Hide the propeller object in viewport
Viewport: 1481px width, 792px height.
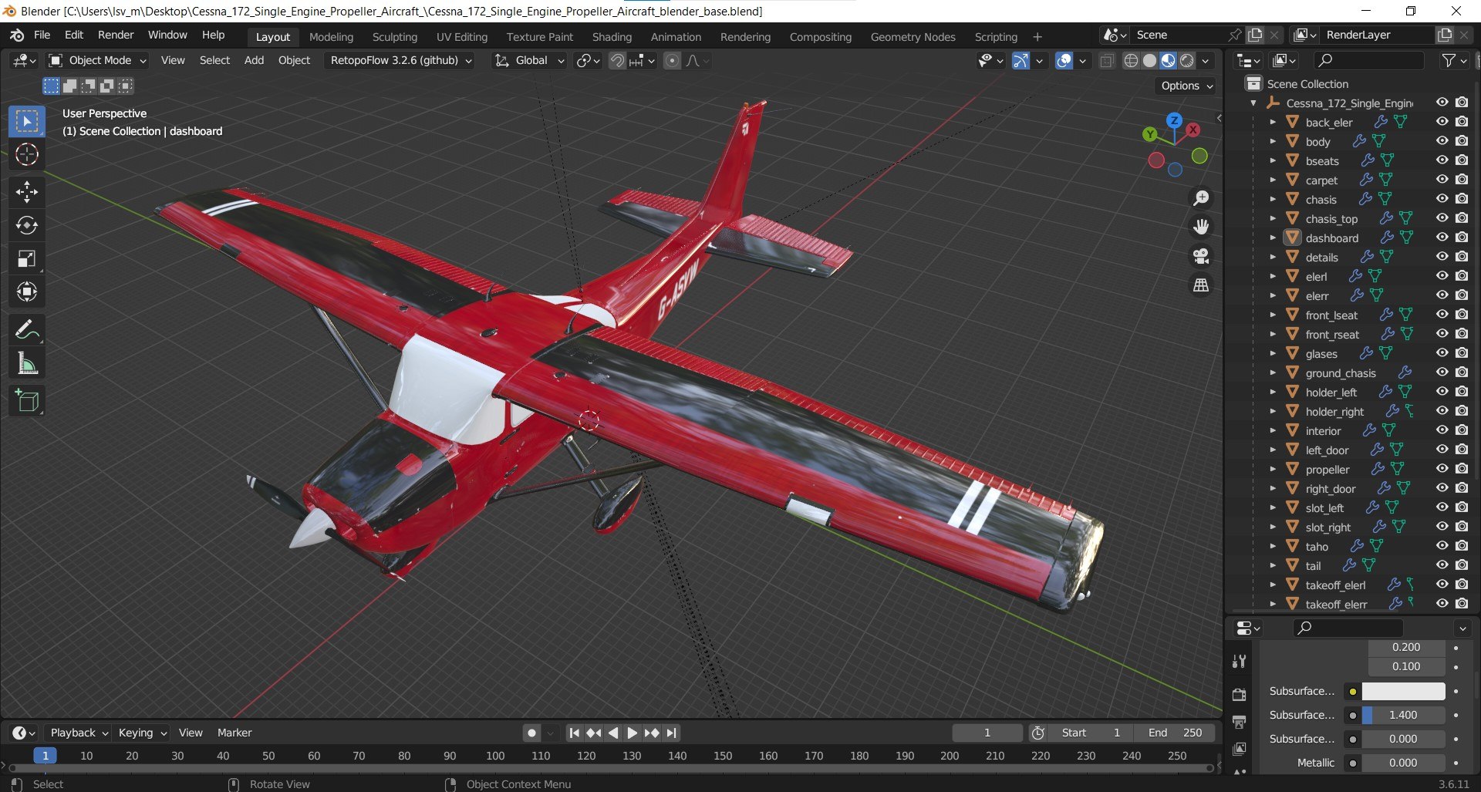pyautogui.click(x=1442, y=469)
